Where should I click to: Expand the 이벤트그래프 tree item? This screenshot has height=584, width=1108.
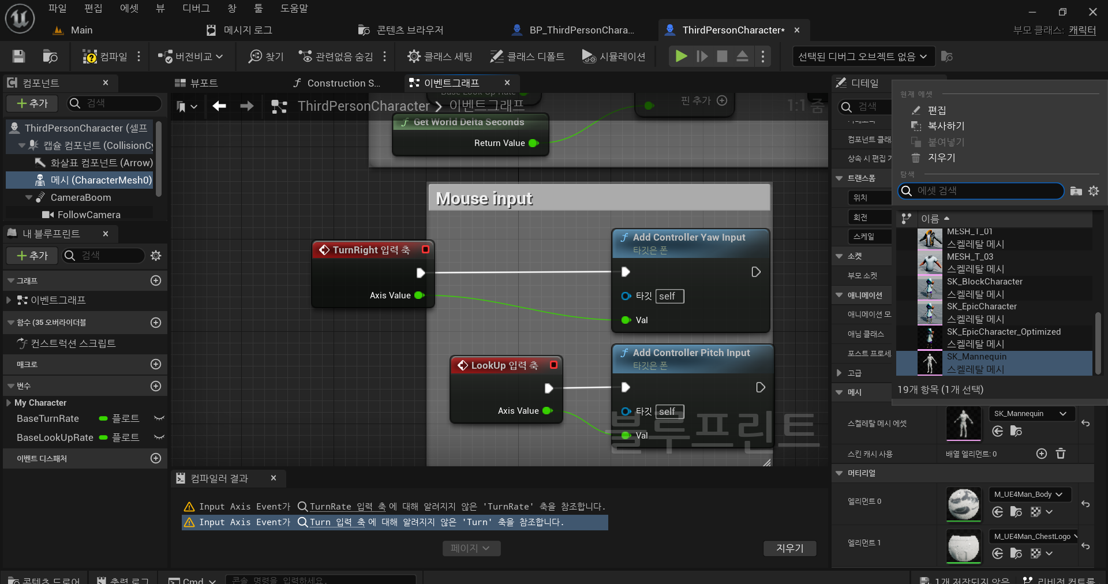click(9, 300)
